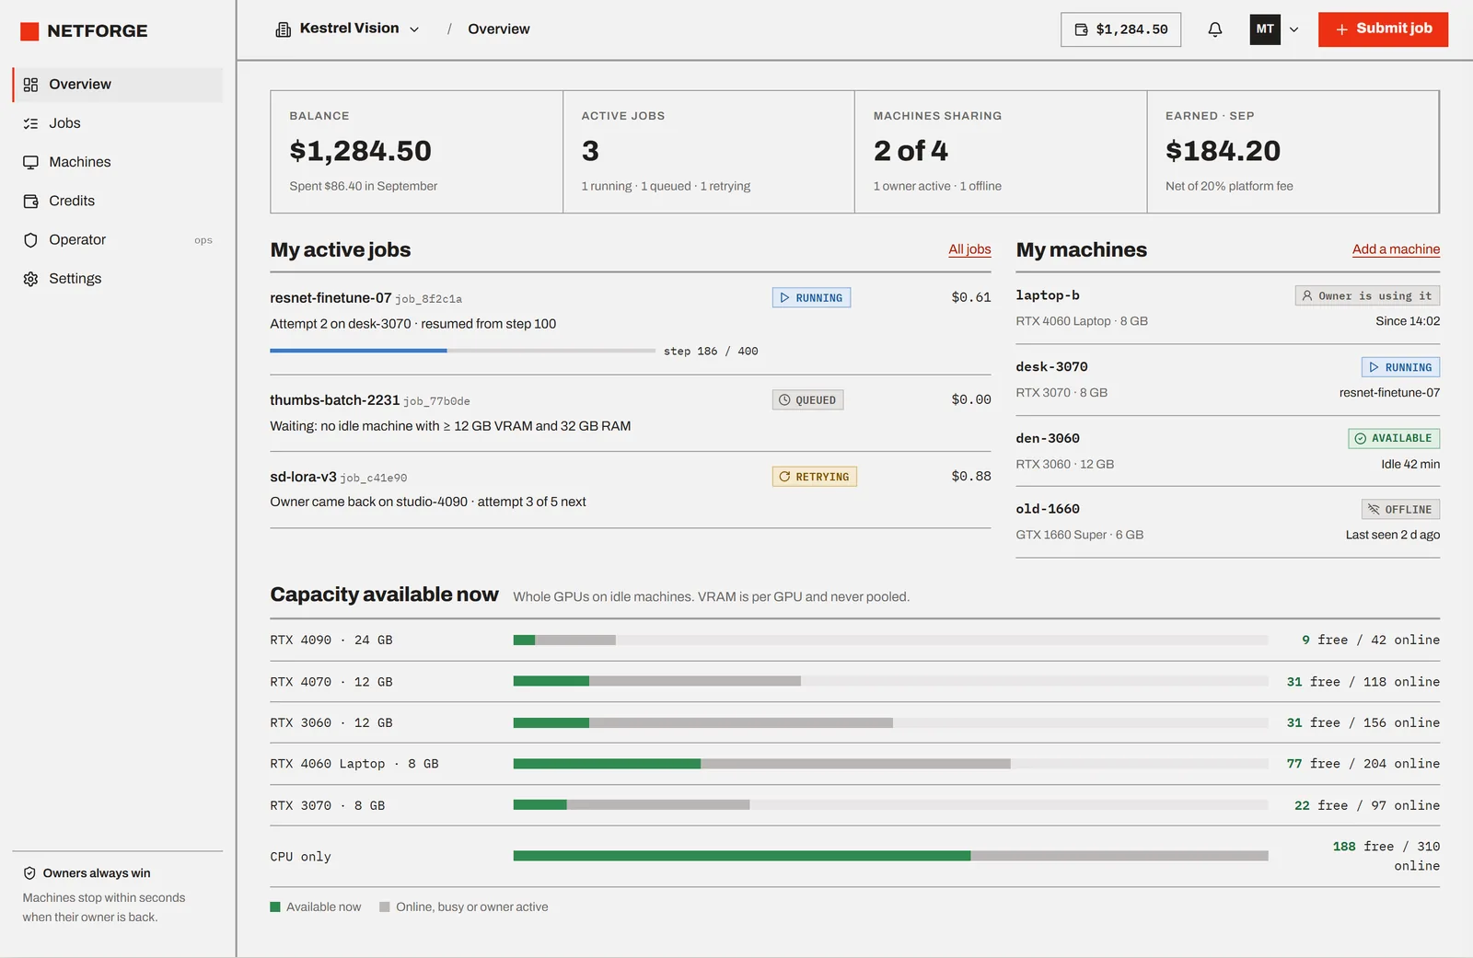The image size is (1473, 958).
Task: Click the Active Jobs summary card
Action: click(x=708, y=152)
